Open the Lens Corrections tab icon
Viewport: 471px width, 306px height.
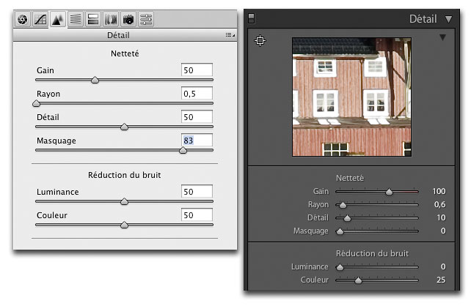tap(111, 20)
